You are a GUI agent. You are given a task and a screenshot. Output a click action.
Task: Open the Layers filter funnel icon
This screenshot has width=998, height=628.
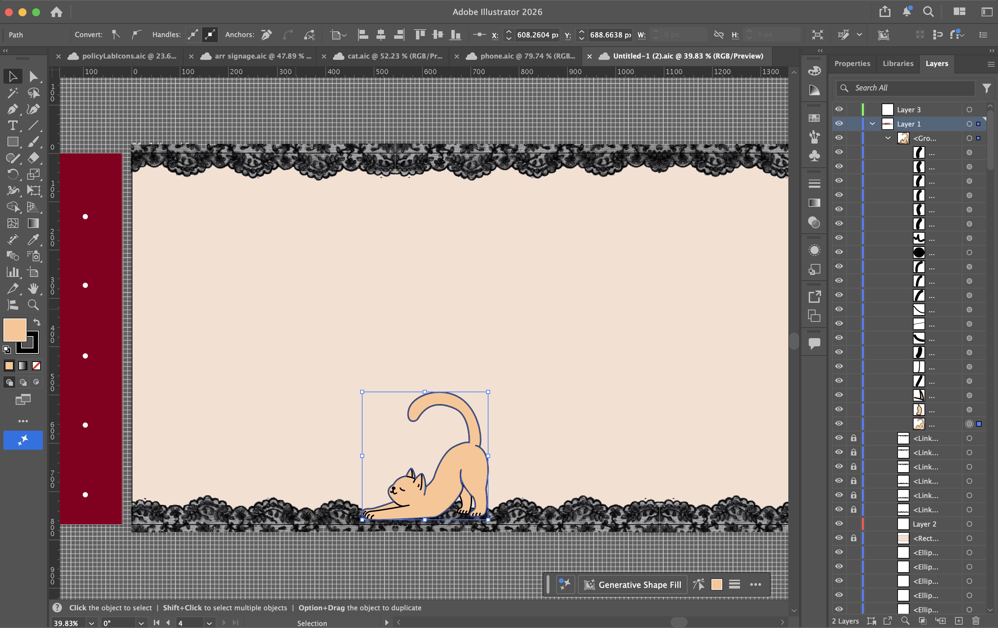click(x=987, y=88)
